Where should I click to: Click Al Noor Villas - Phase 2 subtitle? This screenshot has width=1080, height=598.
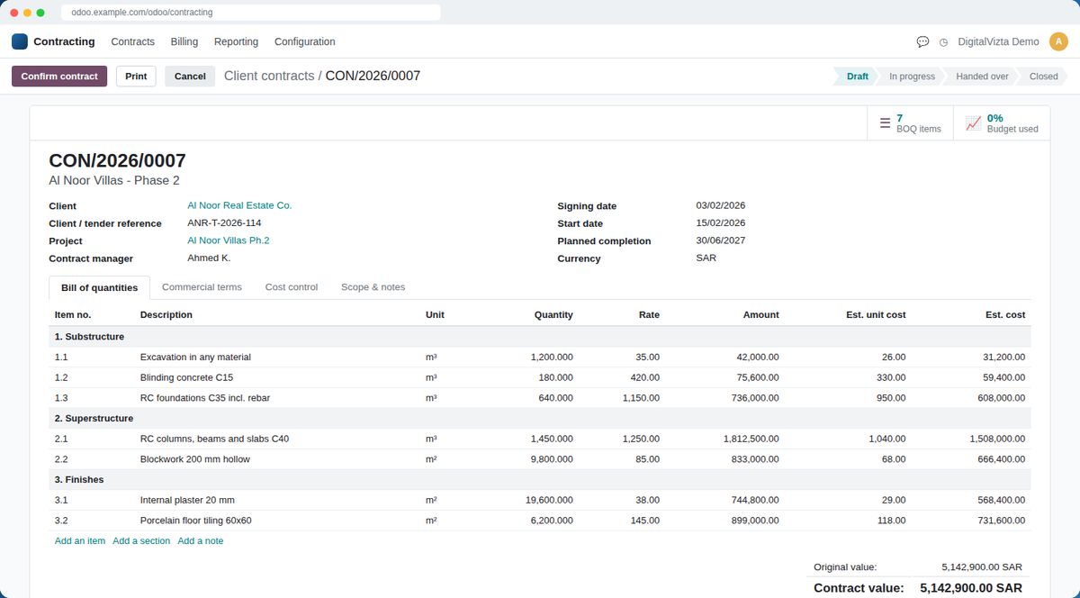coord(114,181)
